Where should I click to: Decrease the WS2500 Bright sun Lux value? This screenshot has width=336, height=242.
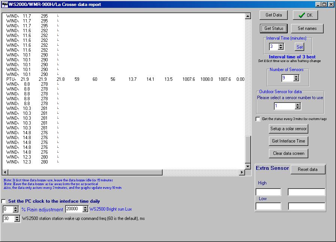point(85,211)
